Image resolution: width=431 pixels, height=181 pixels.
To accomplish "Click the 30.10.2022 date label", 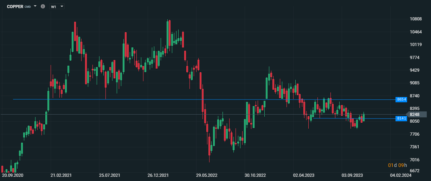I will click(255, 175).
